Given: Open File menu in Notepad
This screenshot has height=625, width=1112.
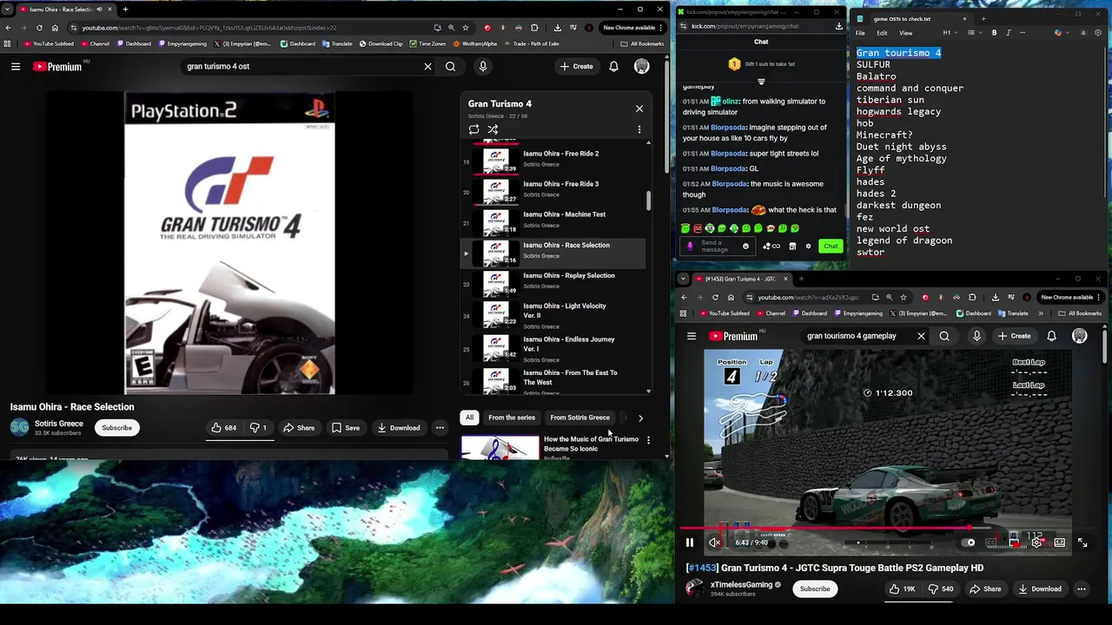Looking at the screenshot, I should [x=860, y=33].
